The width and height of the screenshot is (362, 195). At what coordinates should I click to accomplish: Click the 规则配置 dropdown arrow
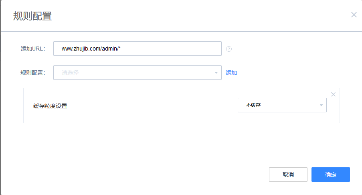pos(216,73)
